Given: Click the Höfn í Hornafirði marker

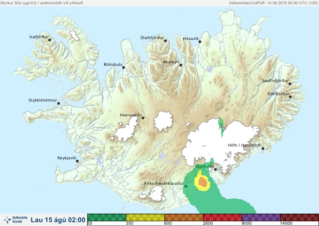Looking at the screenshot, I should (263, 149).
